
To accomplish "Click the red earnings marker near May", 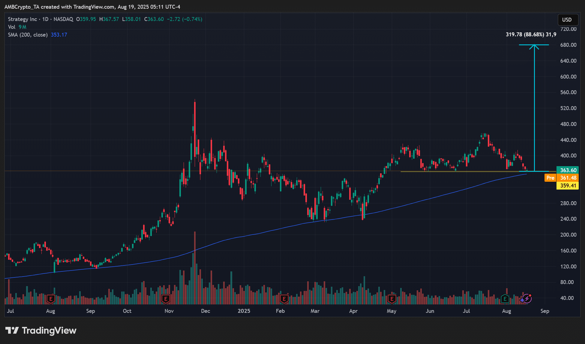I will click(x=392, y=299).
